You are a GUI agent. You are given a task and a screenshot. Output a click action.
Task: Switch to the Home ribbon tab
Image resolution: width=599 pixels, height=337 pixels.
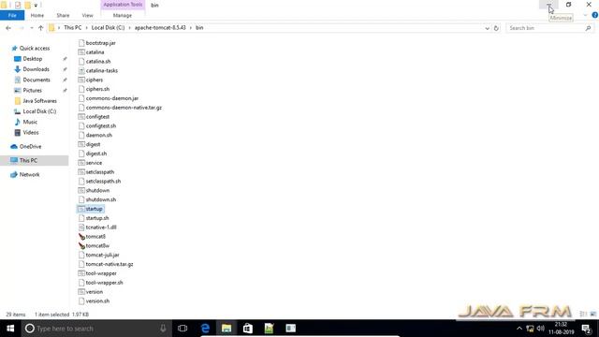[x=37, y=15]
